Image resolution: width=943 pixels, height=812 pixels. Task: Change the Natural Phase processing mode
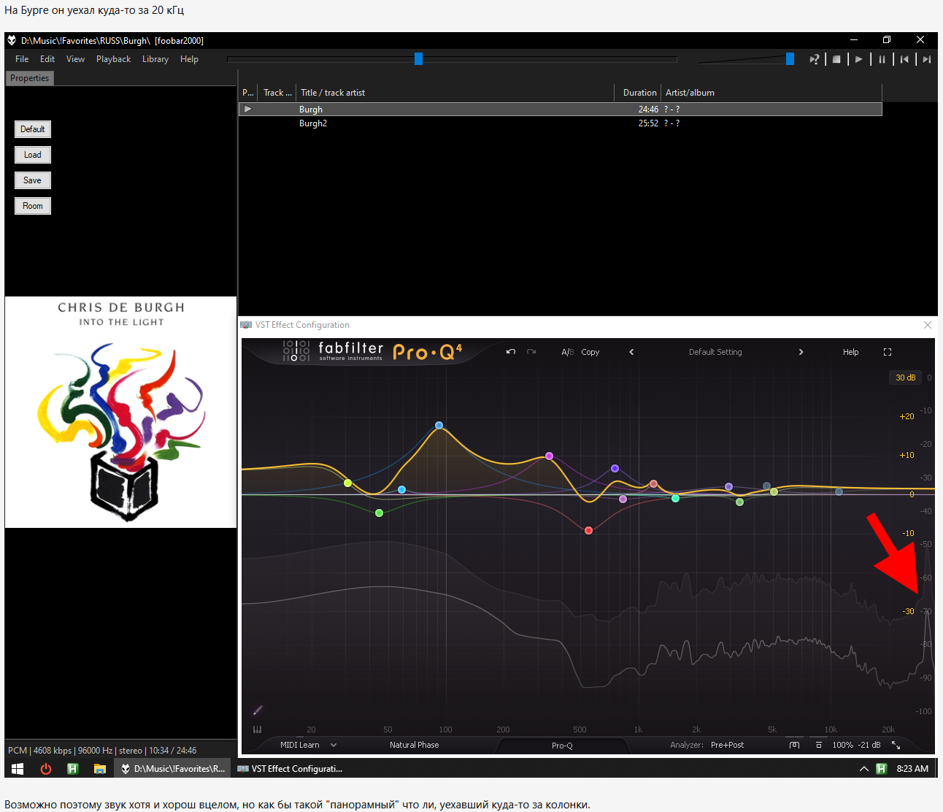pyautogui.click(x=414, y=745)
